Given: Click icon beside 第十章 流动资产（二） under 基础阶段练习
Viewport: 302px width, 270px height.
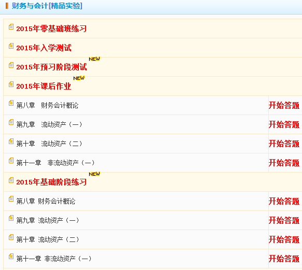Looking at the screenshot, I should coord(11,237).
